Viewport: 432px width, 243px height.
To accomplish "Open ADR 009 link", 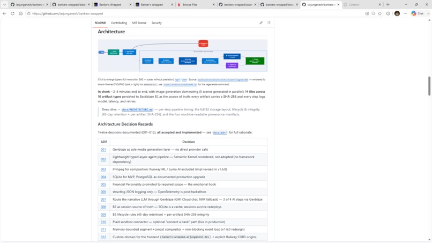I will [x=103, y=215].
